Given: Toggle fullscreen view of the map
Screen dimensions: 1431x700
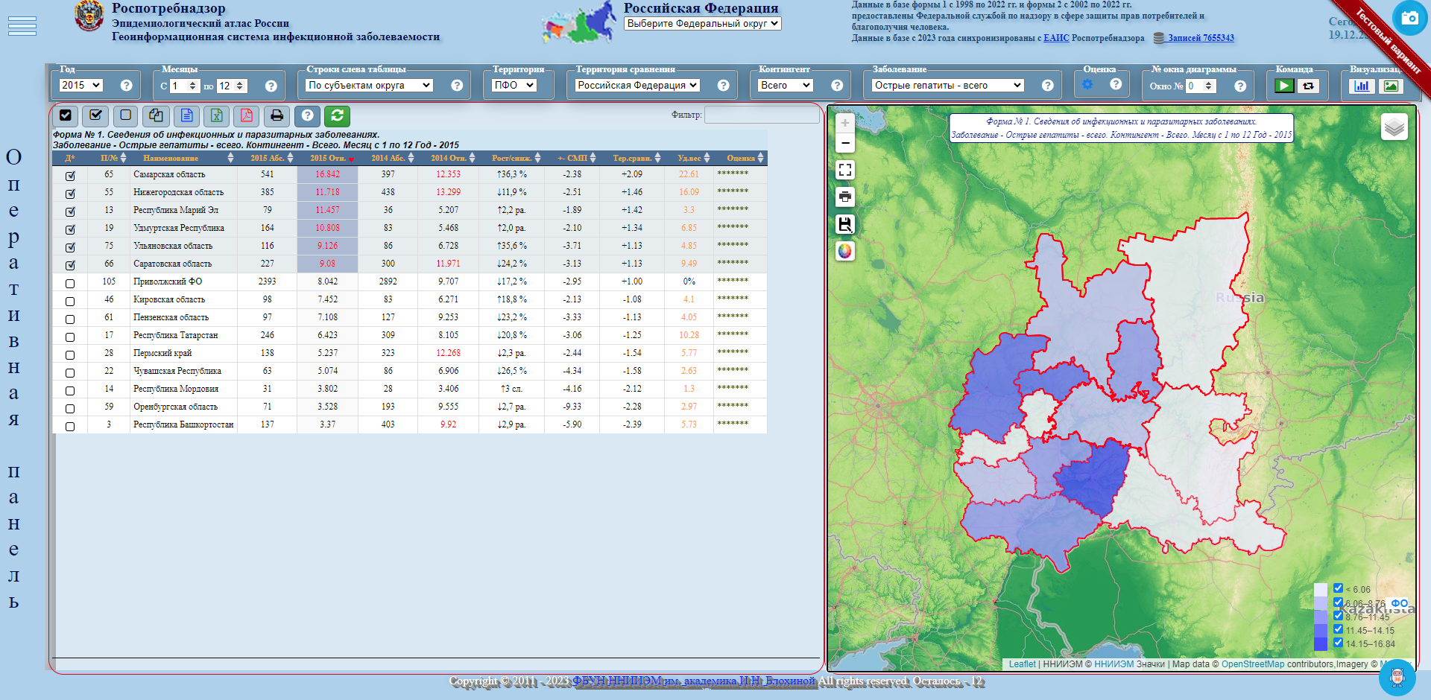Looking at the screenshot, I should point(844,170).
